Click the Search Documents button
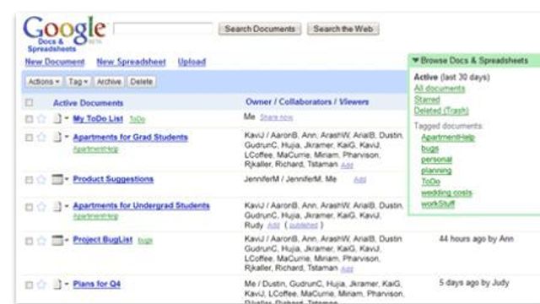The image size is (540, 304). tap(260, 29)
